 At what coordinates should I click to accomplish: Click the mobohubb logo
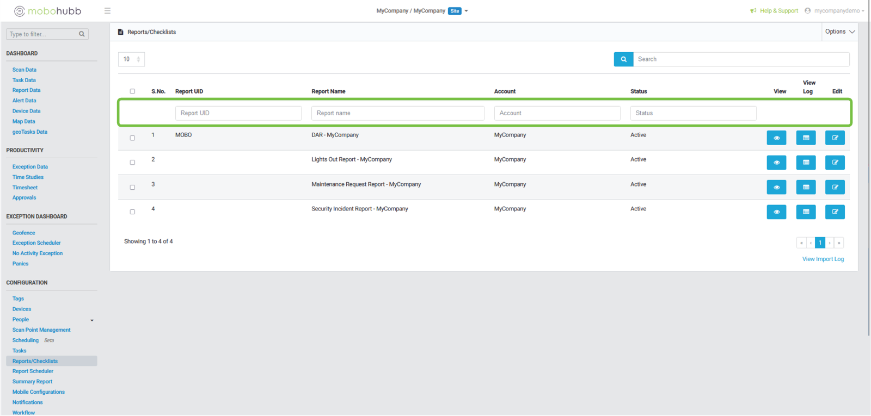click(x=48, y=11)
